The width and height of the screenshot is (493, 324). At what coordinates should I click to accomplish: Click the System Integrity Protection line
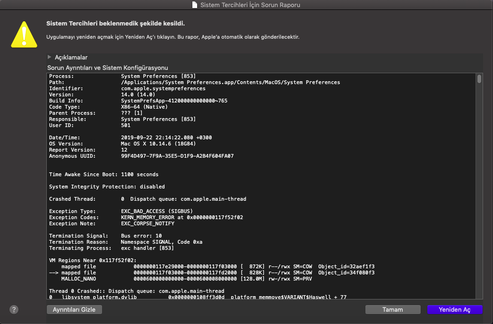point(107,187)
